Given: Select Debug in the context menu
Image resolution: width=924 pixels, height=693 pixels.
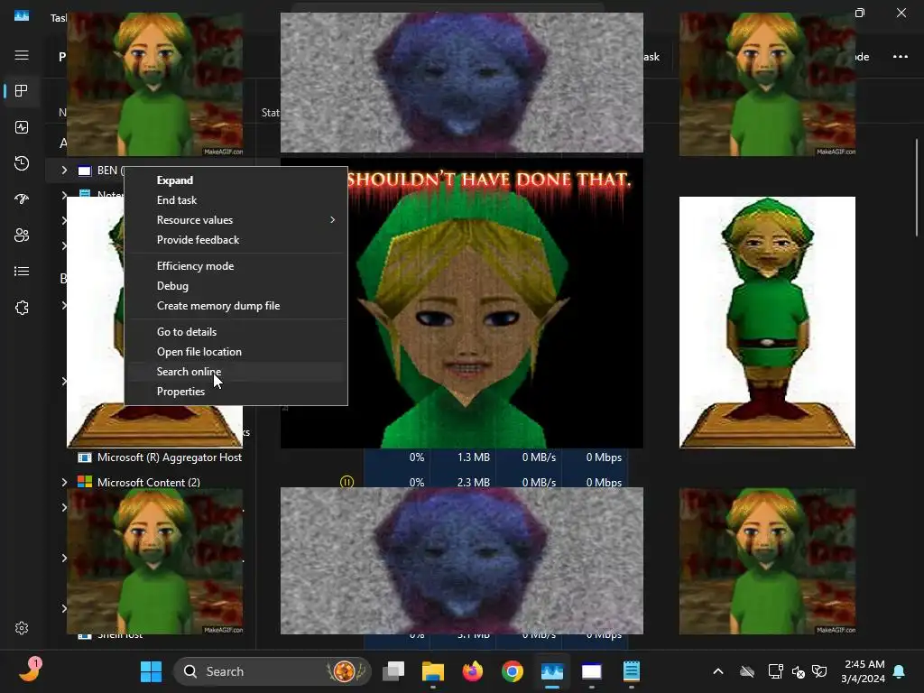Looking at the screenshot, I should click(172, 286).
